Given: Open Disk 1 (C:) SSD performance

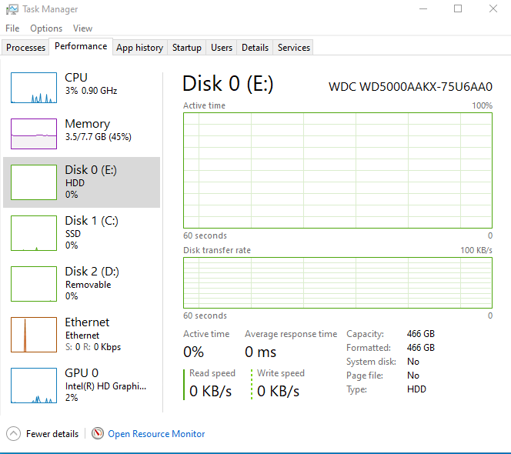Looking at the screenshot, I should [x=91, y=232].
